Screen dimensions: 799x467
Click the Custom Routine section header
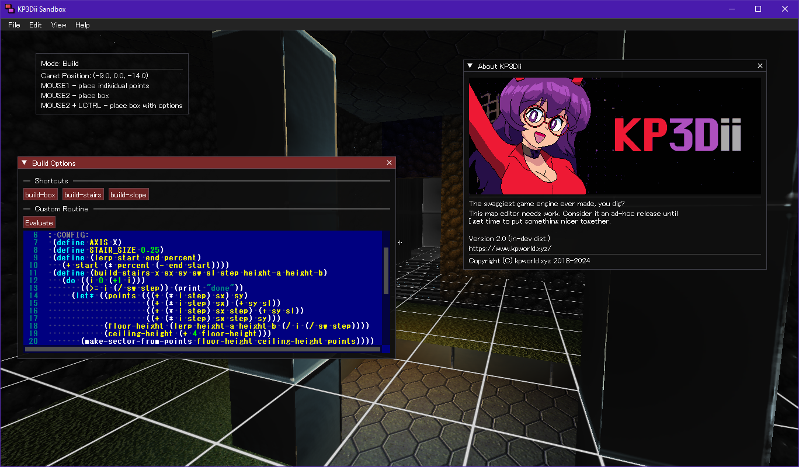tap(61, 209)
